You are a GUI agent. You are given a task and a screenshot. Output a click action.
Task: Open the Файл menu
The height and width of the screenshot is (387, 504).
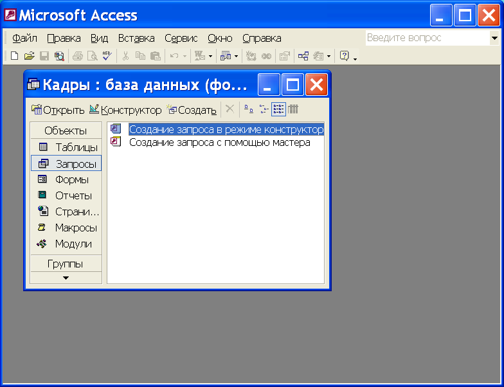[x=24, y=39]
